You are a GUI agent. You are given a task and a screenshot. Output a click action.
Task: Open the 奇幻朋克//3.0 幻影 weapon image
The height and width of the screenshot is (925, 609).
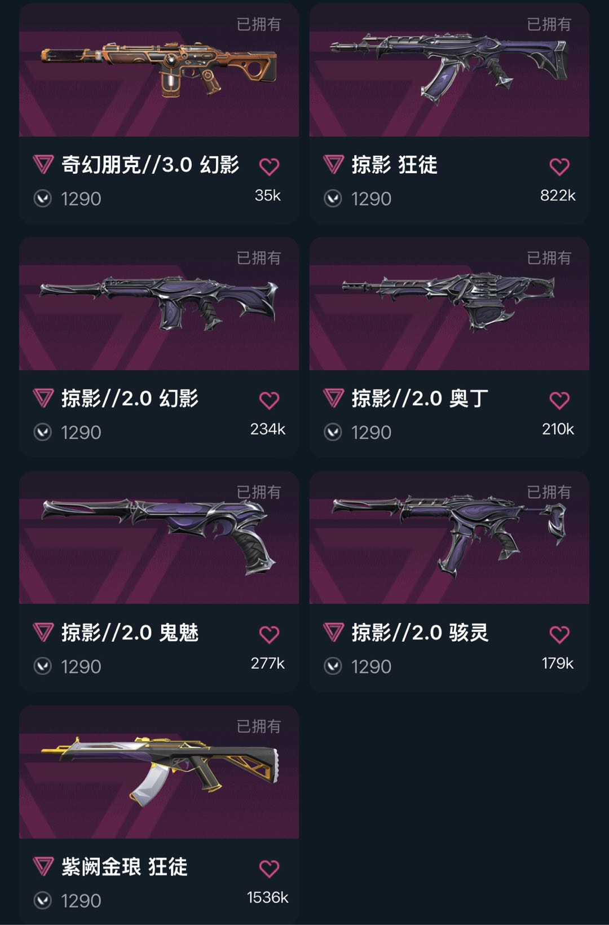pos(159,69)
